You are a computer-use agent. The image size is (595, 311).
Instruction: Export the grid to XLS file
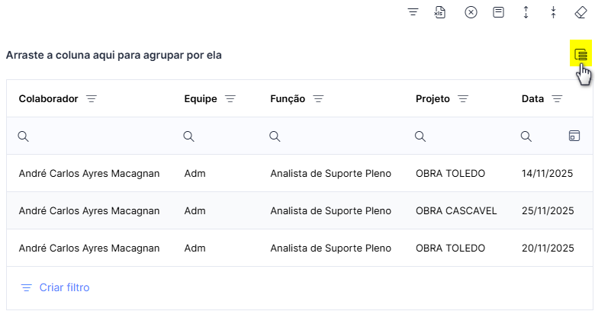440,12
